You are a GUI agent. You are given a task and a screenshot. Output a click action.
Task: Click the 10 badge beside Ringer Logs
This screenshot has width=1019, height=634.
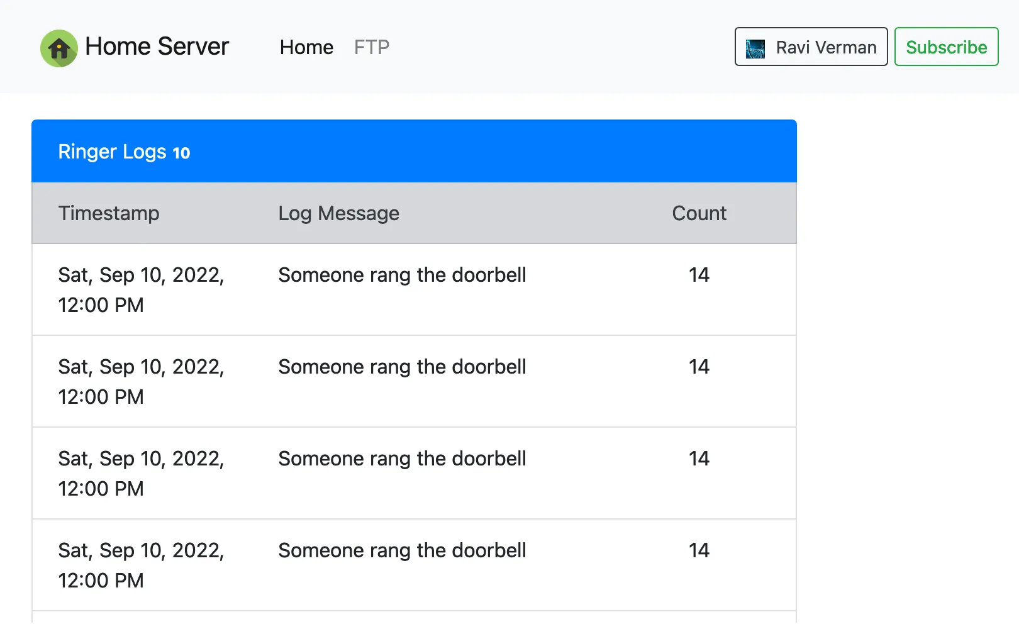point(181,153)
